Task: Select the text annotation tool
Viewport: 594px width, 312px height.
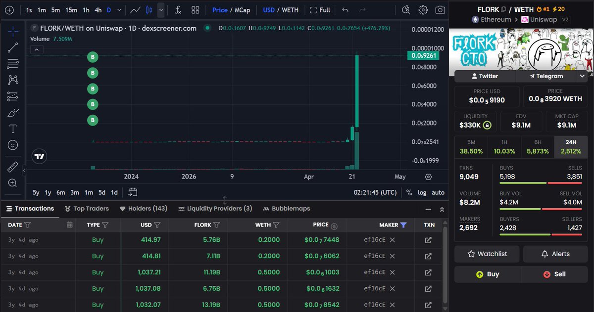Action: click(13, 129)
